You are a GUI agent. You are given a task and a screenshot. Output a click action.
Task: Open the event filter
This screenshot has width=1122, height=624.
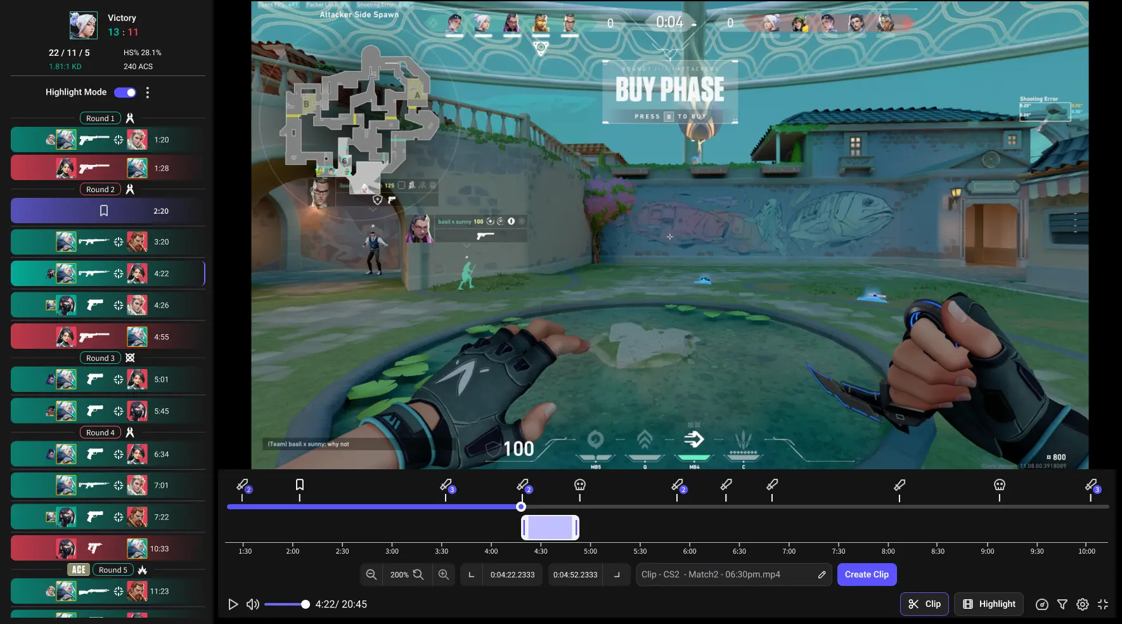point(1062,604)
